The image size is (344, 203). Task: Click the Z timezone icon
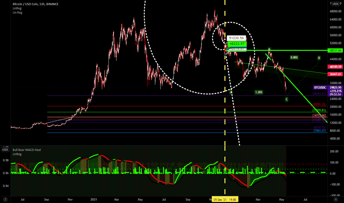[x=5, y=199]
